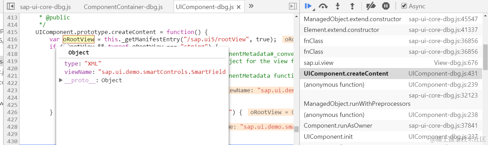Open link sap-ui-core-dbg.js:37841

443,126
